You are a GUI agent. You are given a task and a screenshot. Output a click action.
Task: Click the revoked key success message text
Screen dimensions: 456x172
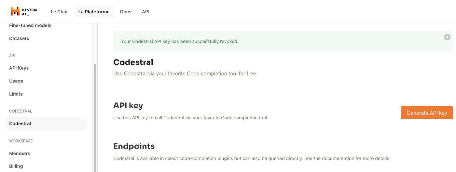pos(180,41)
